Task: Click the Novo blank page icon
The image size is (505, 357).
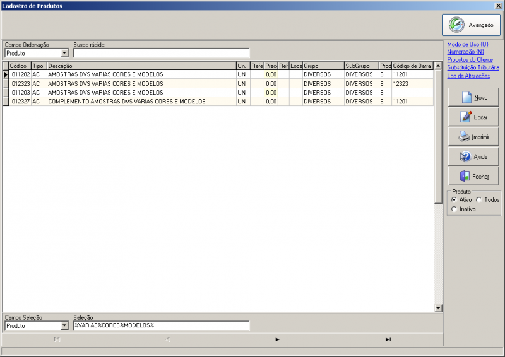Action: click(x=466, y=97)
